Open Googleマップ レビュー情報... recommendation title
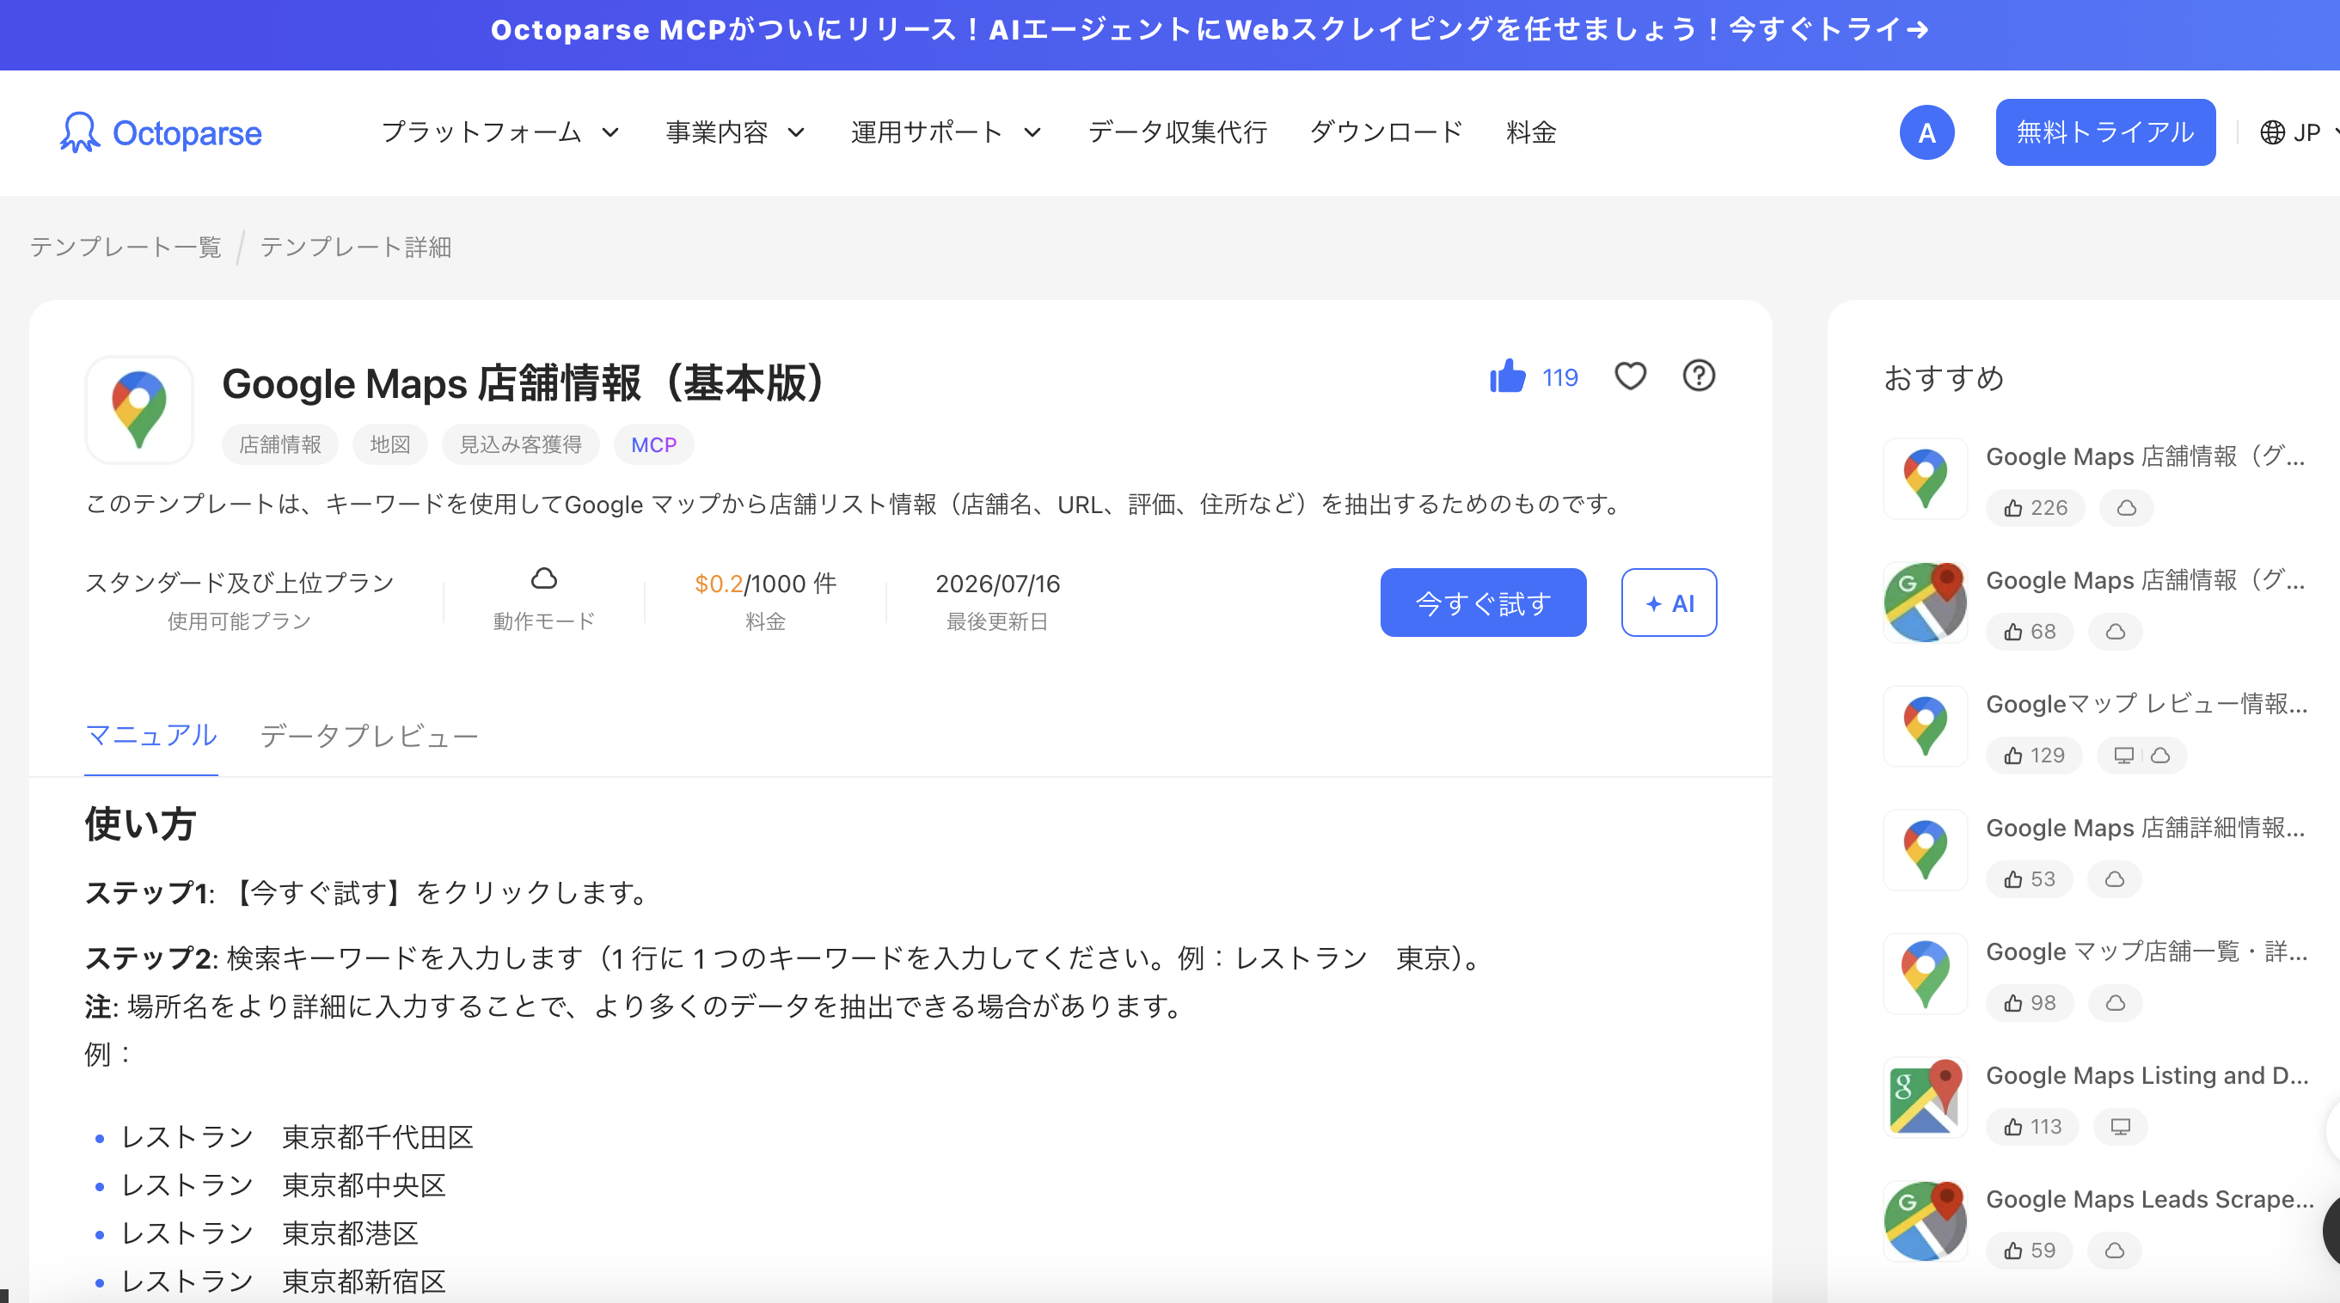This screenshot has height=1303, width=2340. point(2147,705)
